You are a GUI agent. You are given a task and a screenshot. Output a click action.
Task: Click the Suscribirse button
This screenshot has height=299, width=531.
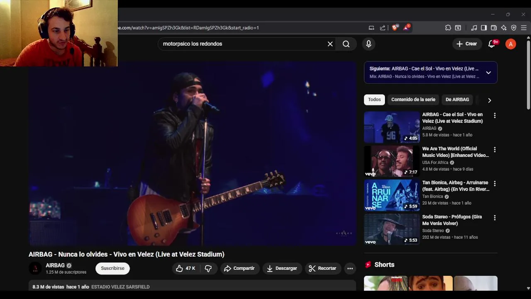point(112,269)
